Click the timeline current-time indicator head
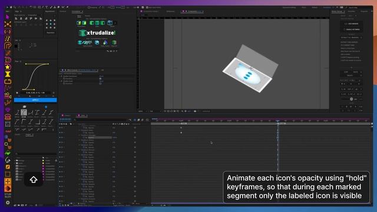Screen dimensions: 377x212 pos(277,121)
